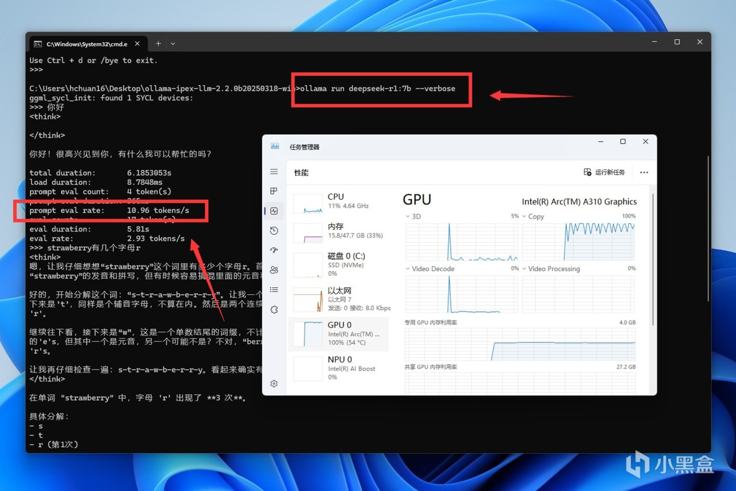Viewport: 736px width, 491px height.
Task: Click 运行新任务 (Run new task) button
Action: [604, 172]
